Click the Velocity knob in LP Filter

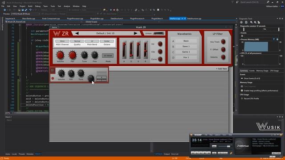tap(223, 57)
